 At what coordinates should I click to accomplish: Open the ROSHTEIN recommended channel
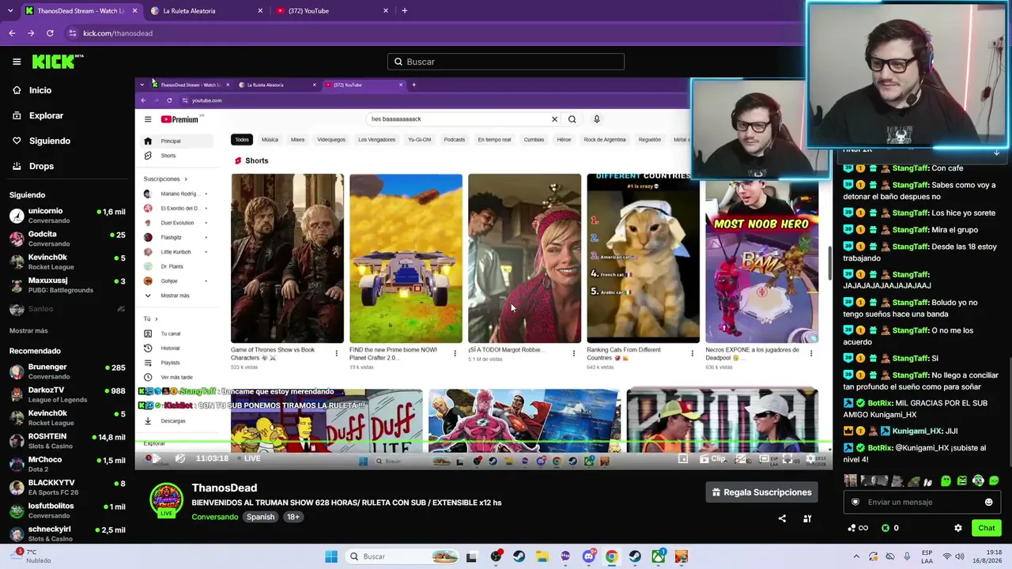pyautogui.click(x=67, y=441)
